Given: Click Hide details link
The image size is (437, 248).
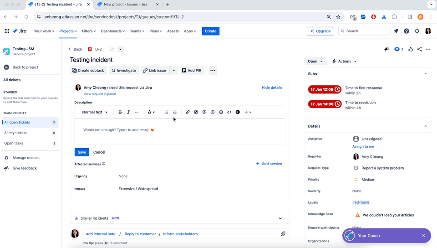Looking at the screenshot, I should coord(272,88).
